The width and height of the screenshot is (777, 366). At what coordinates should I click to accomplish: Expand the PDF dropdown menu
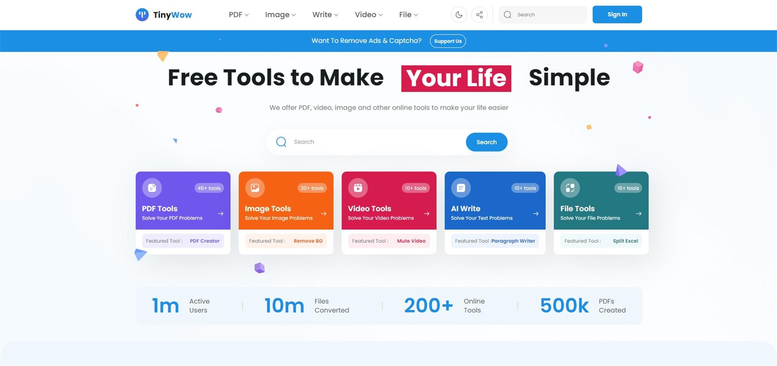[x=239, y=15]
